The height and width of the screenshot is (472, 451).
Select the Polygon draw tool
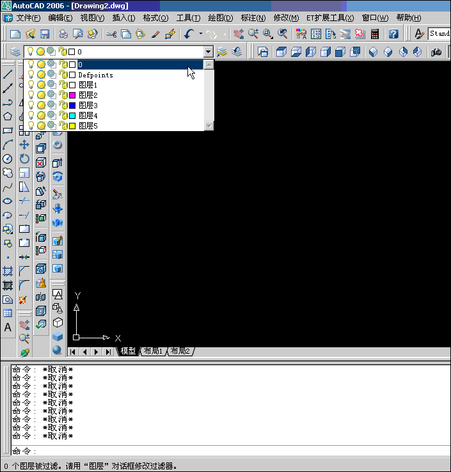point(8,116)
